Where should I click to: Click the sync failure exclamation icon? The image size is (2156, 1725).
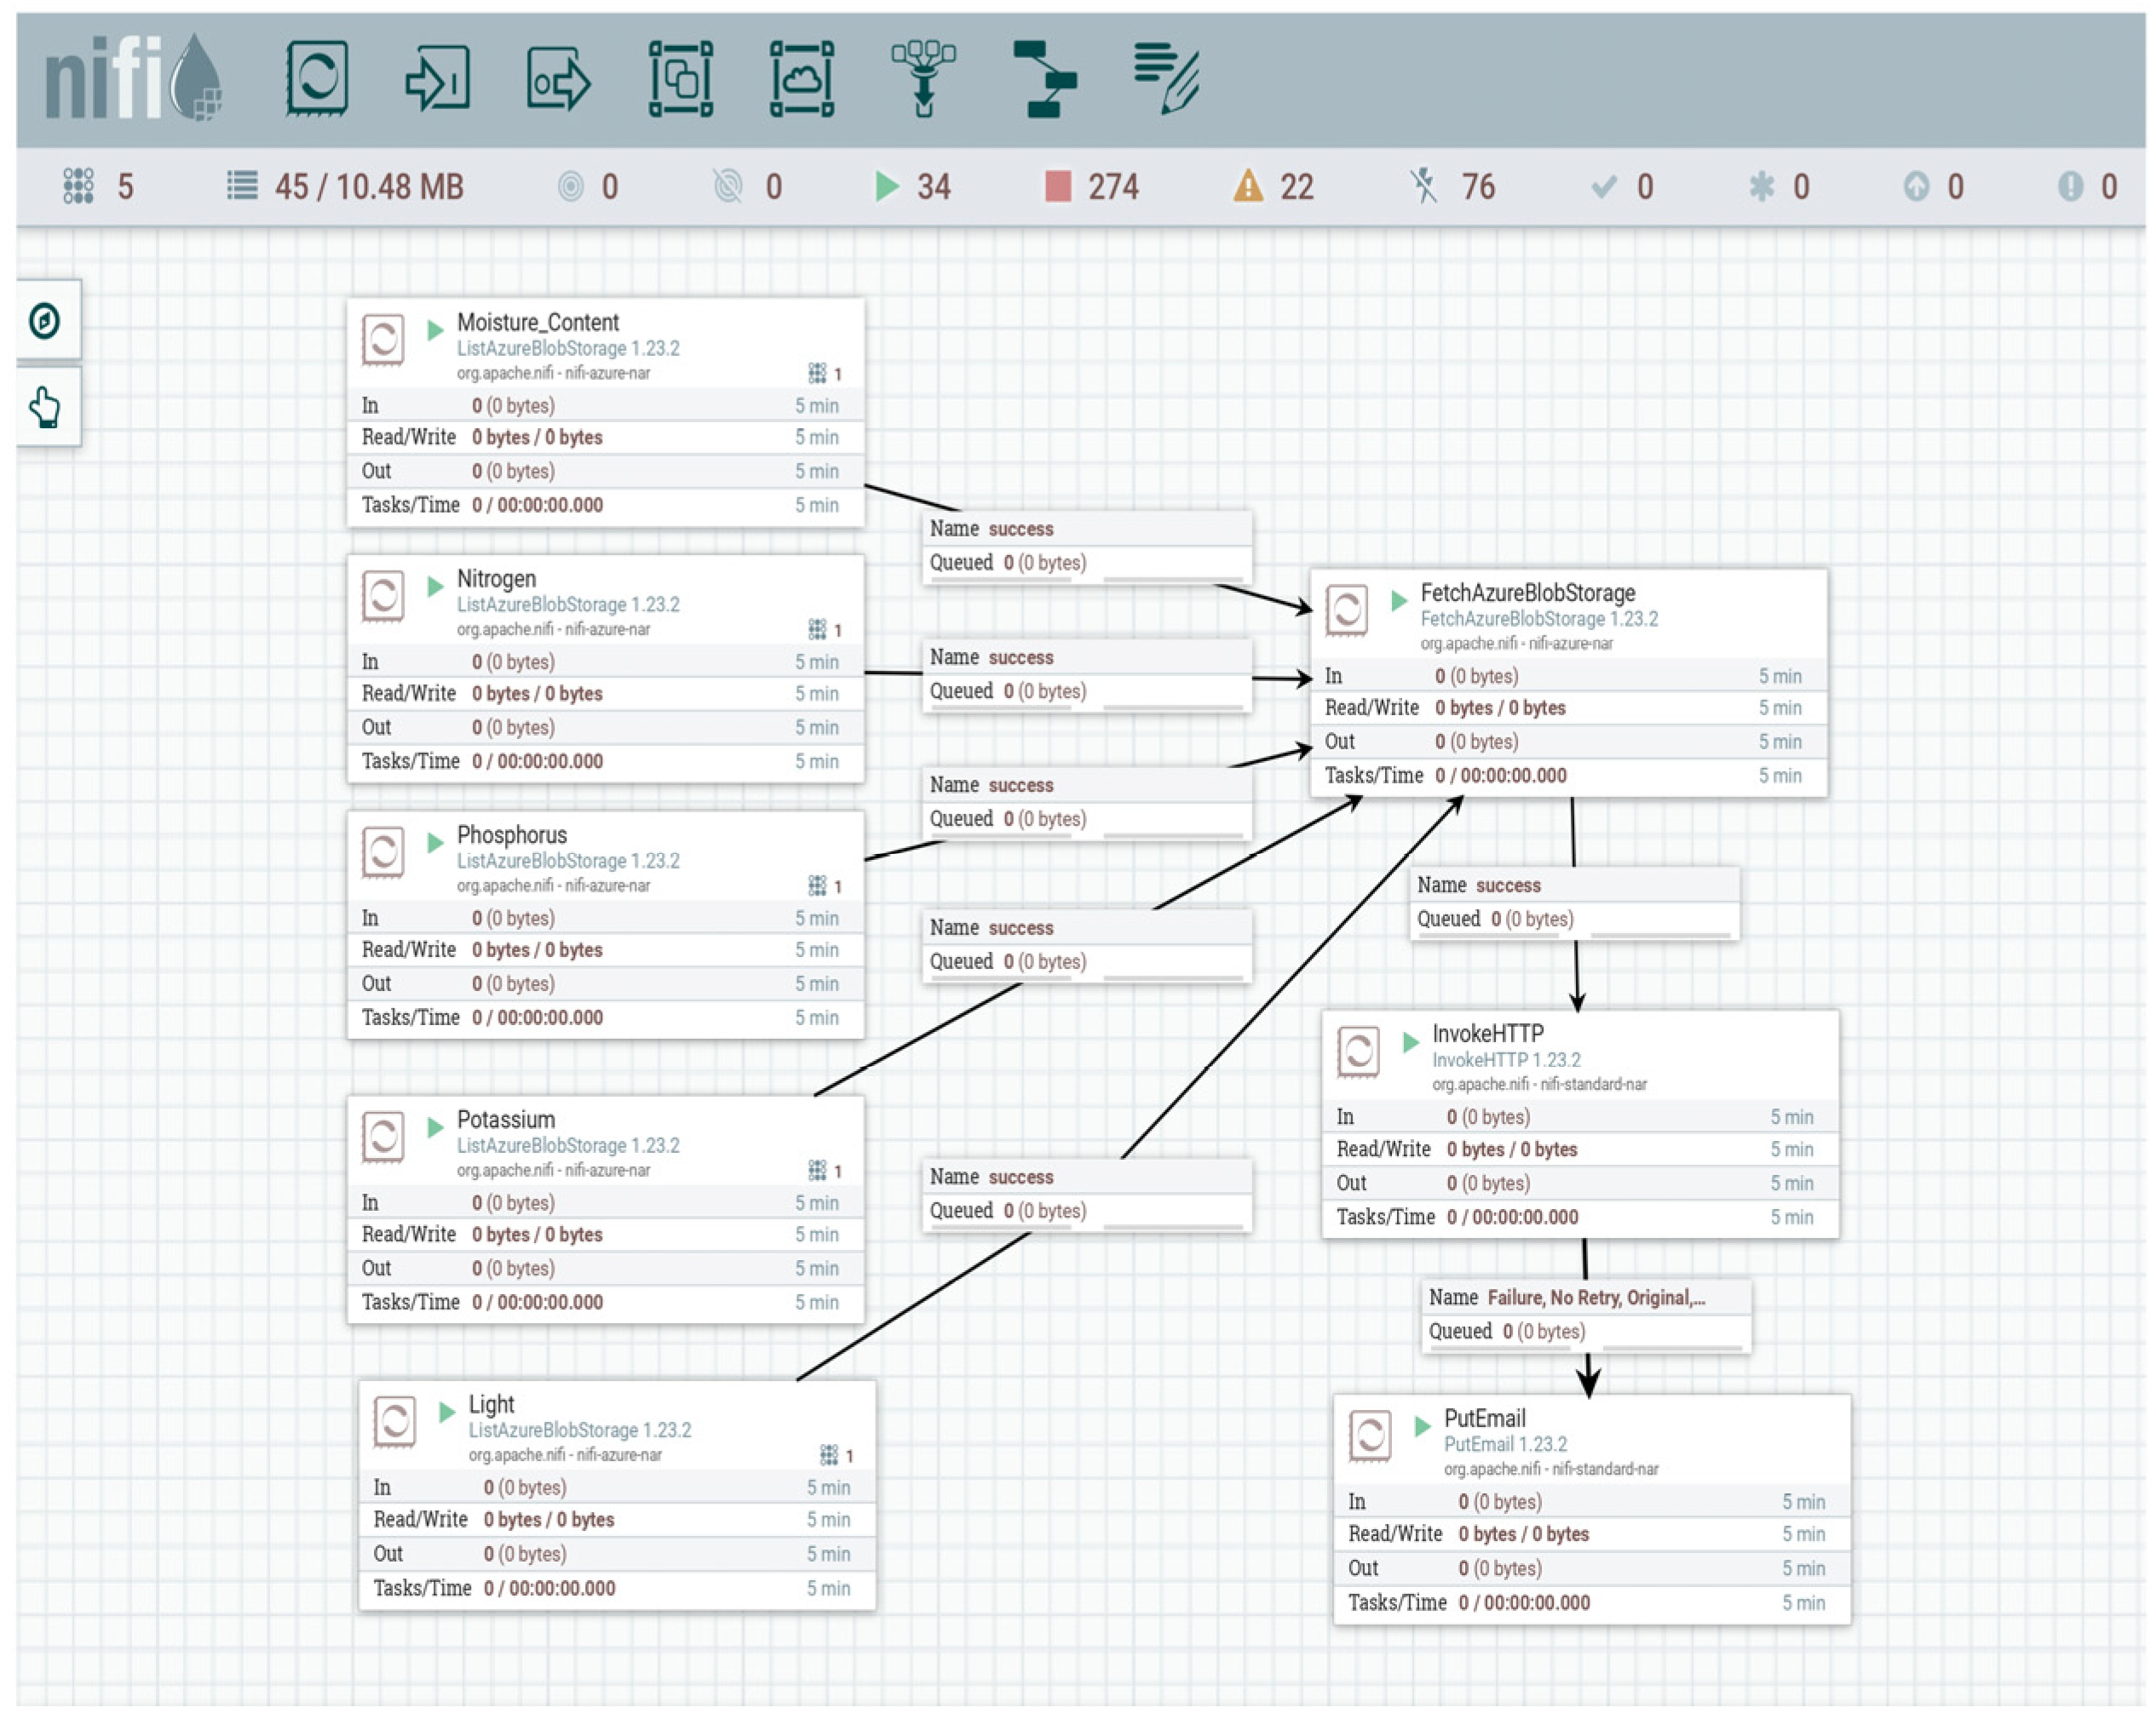click(x=2070, y=186)
